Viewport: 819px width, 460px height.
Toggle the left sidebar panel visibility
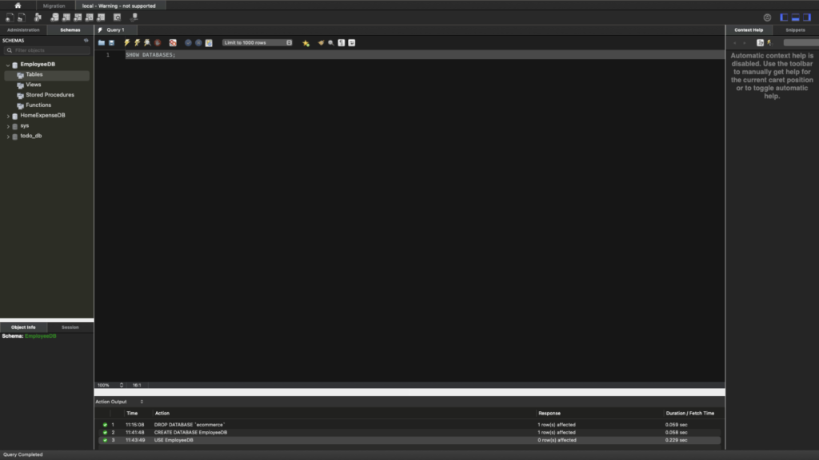tap(785, 17)
